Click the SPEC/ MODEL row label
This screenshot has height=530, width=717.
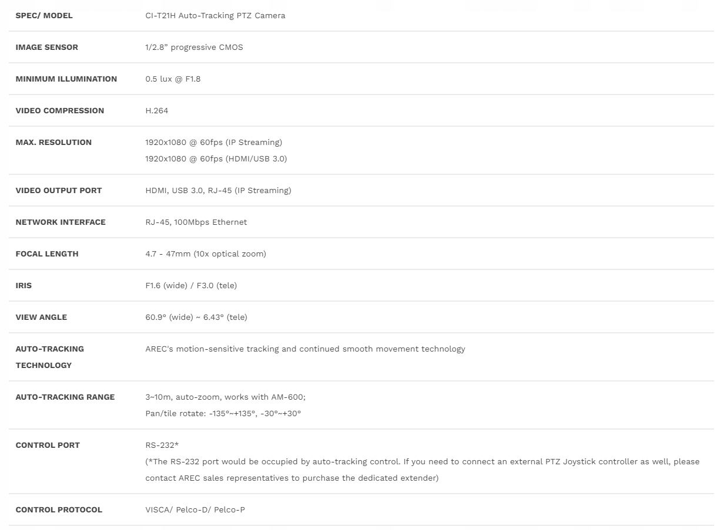[x=44, y=15]
